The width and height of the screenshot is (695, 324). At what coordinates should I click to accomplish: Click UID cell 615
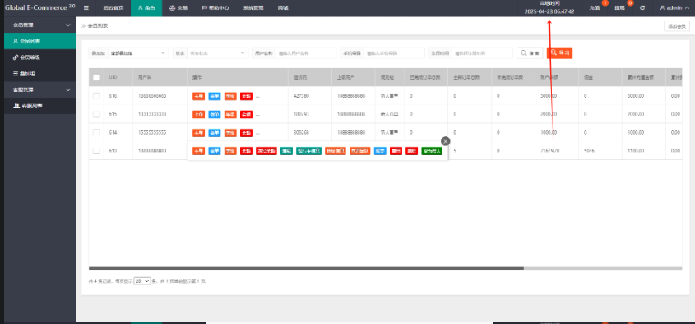click(x=113, y=114)
